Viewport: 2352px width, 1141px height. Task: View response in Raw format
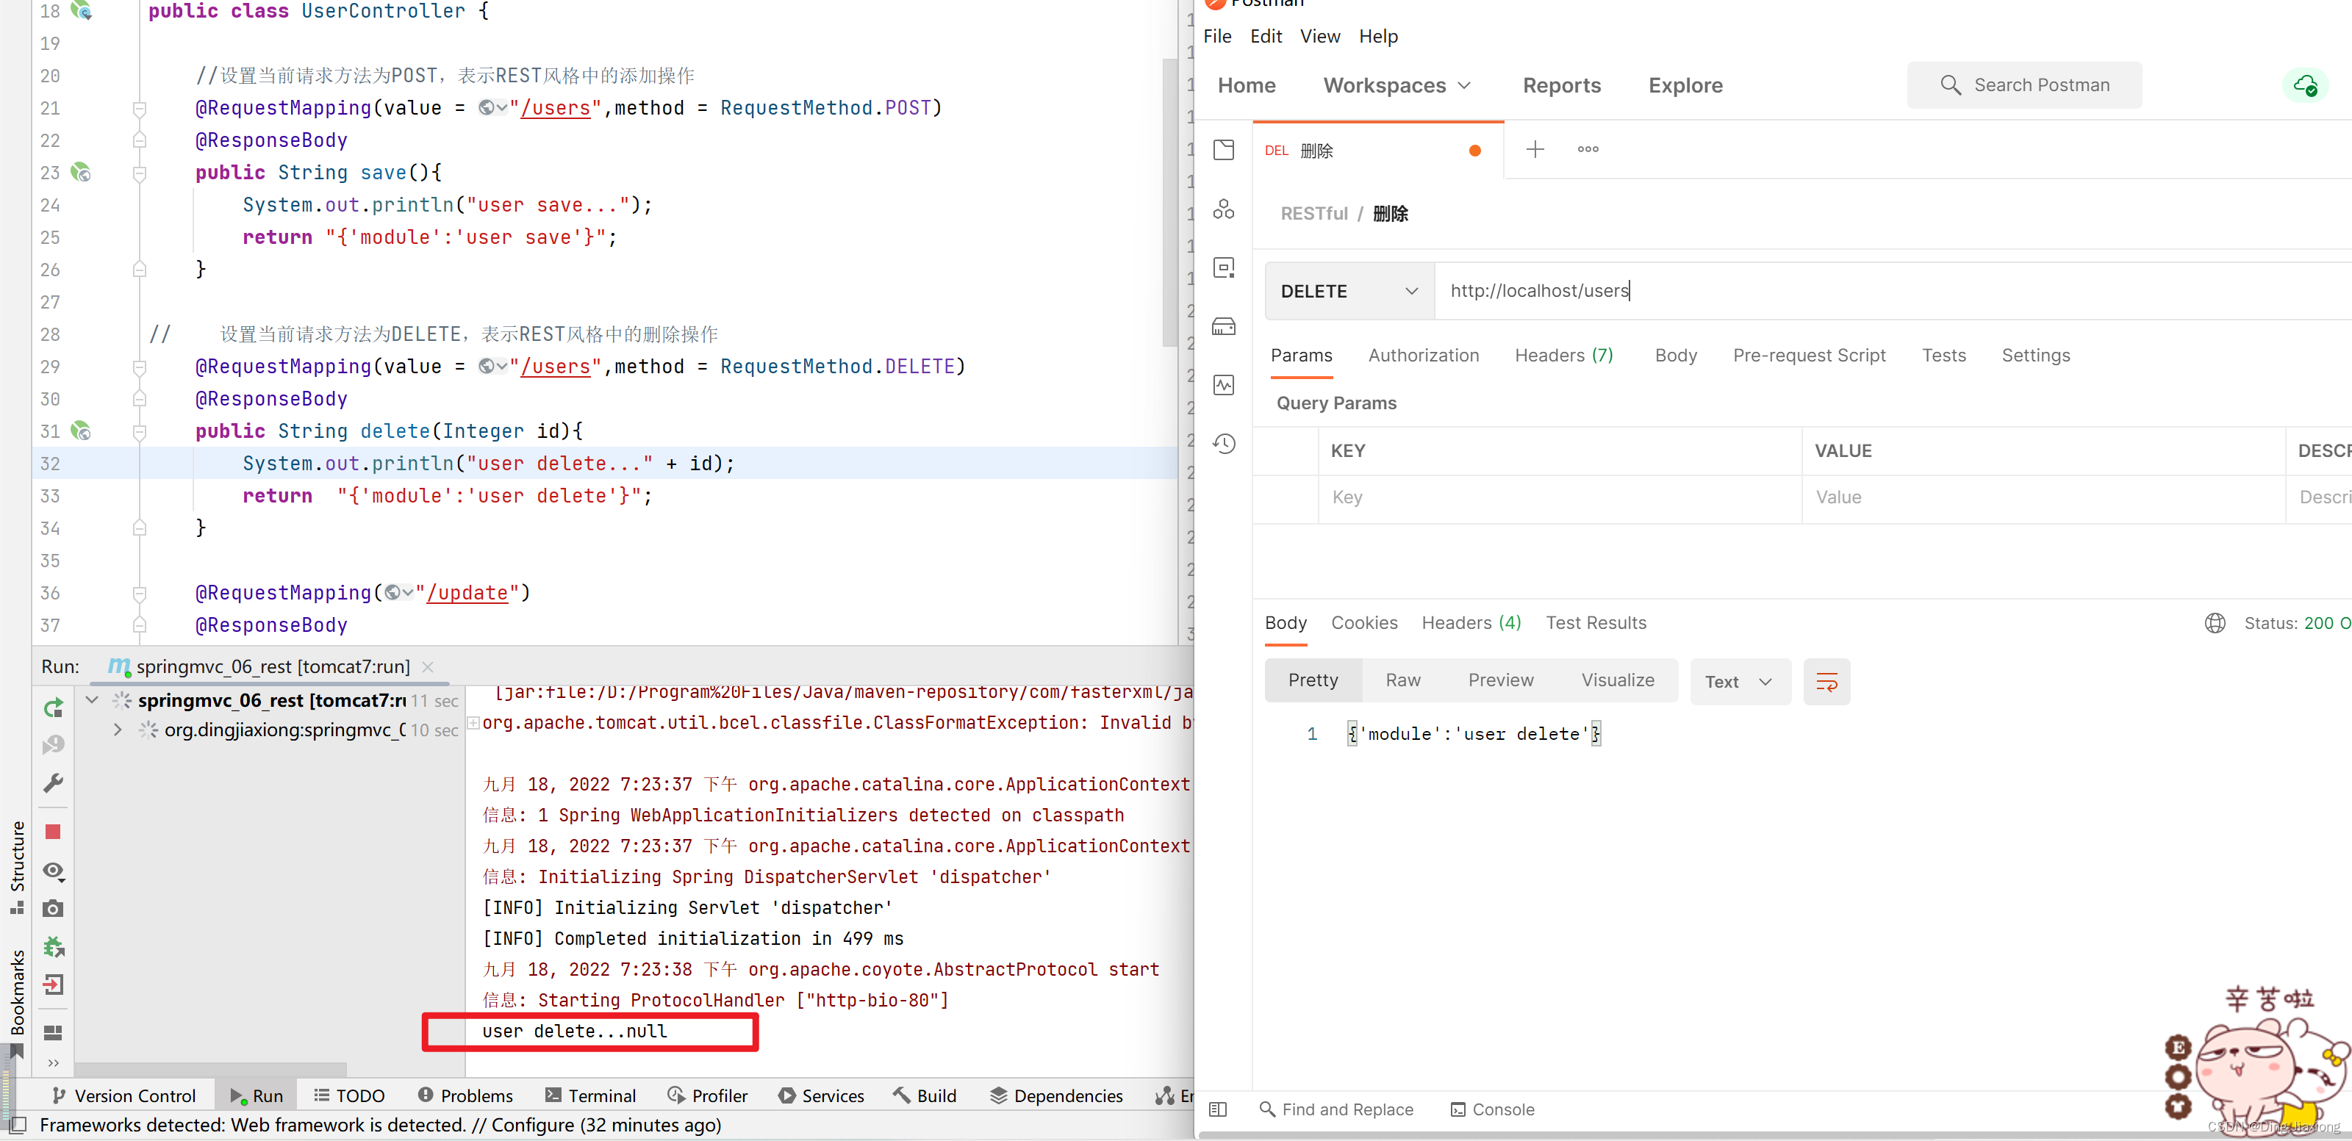[1402, 679]
